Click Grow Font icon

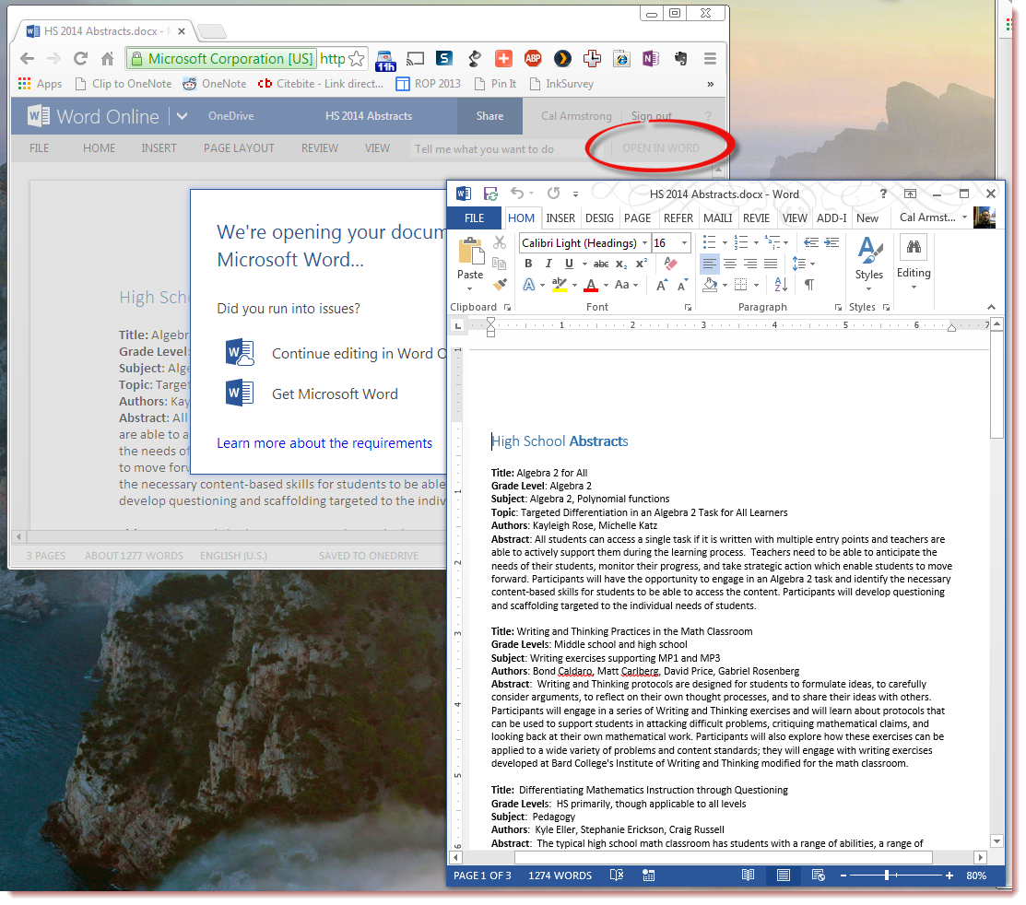[662, 285]
